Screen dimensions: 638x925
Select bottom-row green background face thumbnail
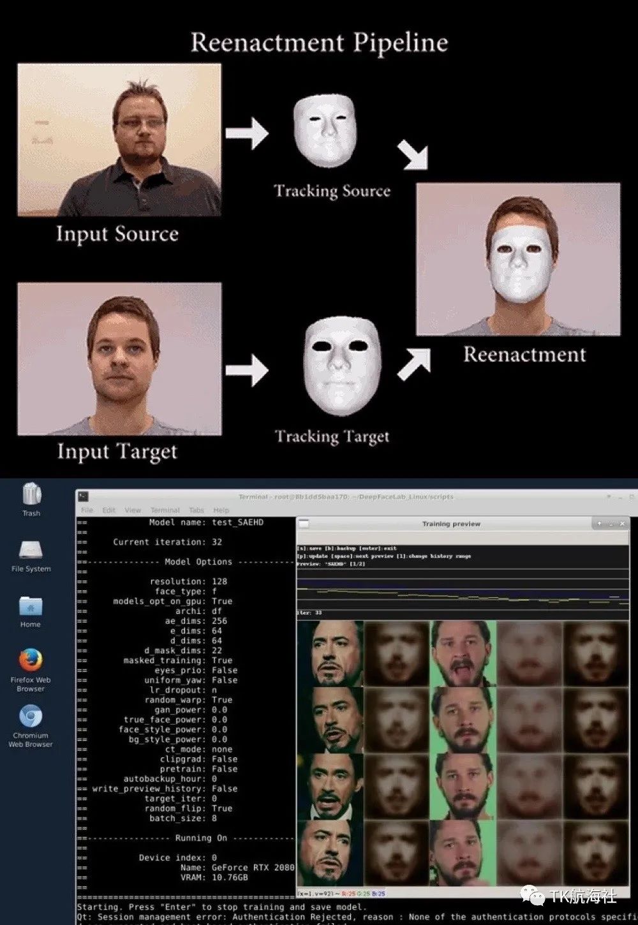[463, 853]
